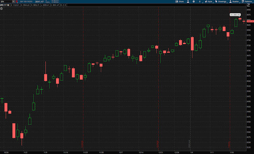Click the 10/26 date axis label

point(6,152)
